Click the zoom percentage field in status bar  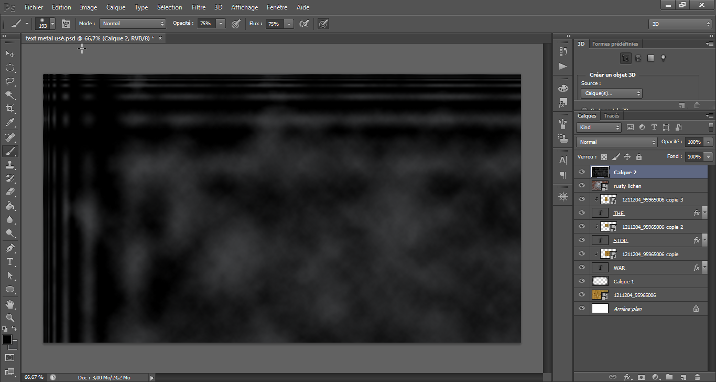pyautogui.click(x=34, y=377)
